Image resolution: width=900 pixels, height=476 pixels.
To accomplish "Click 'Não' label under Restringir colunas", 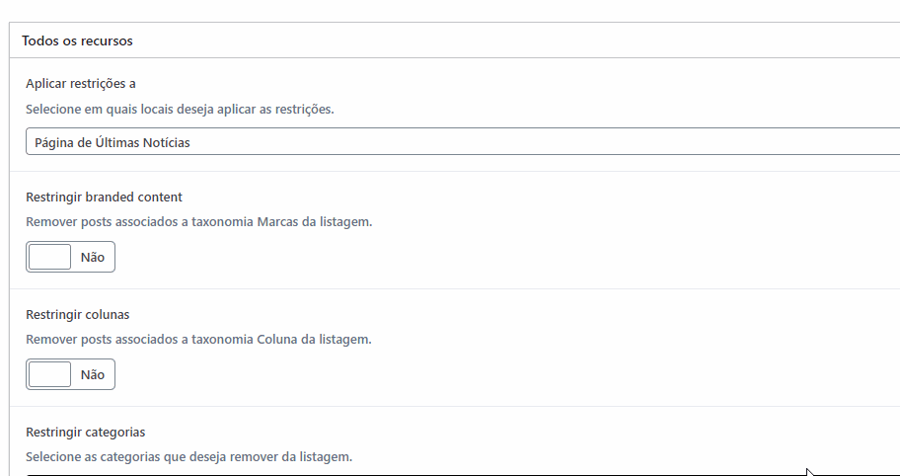I will click(x=93, y=375).
